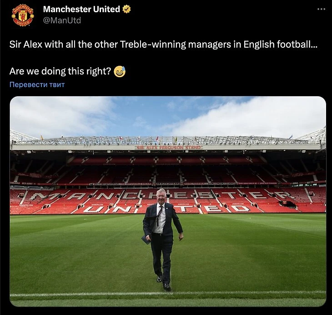The image size is (332, 315).
Task: Click the 'Are we doing this right?' line
Action: tap(60, 71)
